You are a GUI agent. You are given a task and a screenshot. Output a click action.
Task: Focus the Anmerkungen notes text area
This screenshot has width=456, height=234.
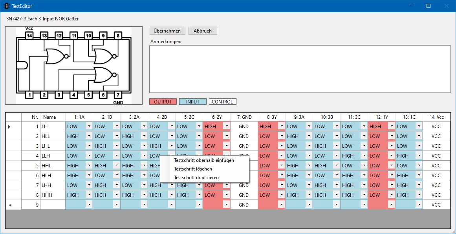click(300, 69)
